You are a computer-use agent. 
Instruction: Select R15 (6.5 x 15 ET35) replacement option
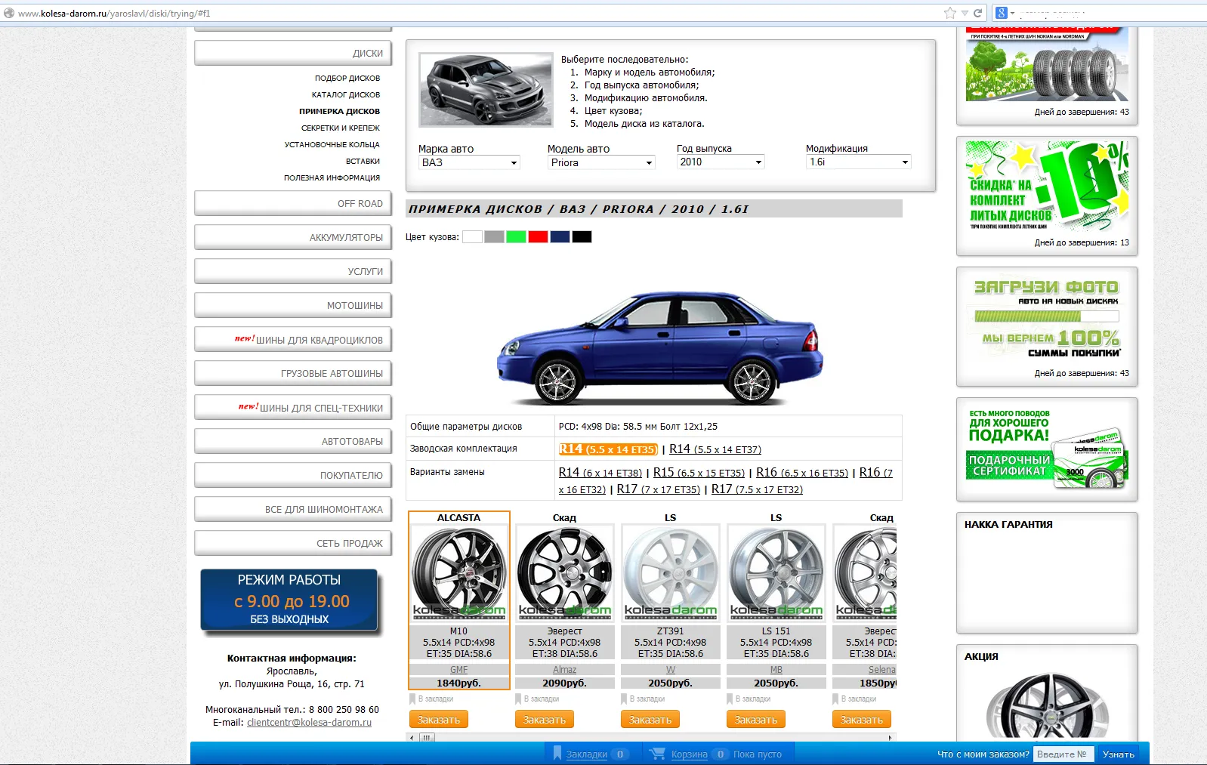point(699,473)
